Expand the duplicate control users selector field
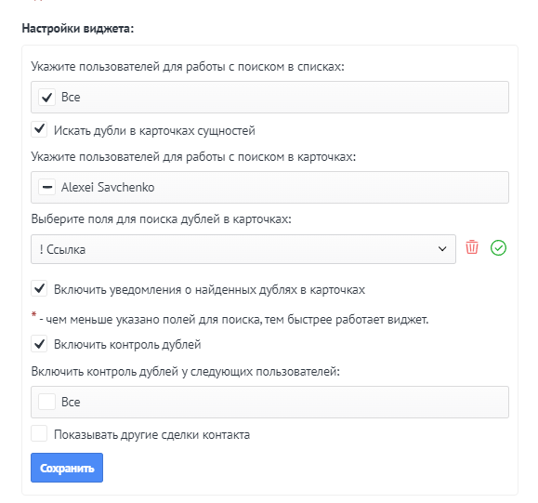 click(x=269, y=402)
